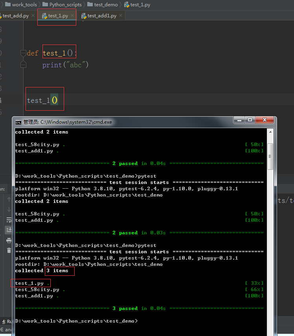The width and height of the screenshot is (294, 336).
Task: Close the cmd.exe window
Action: 265,120
